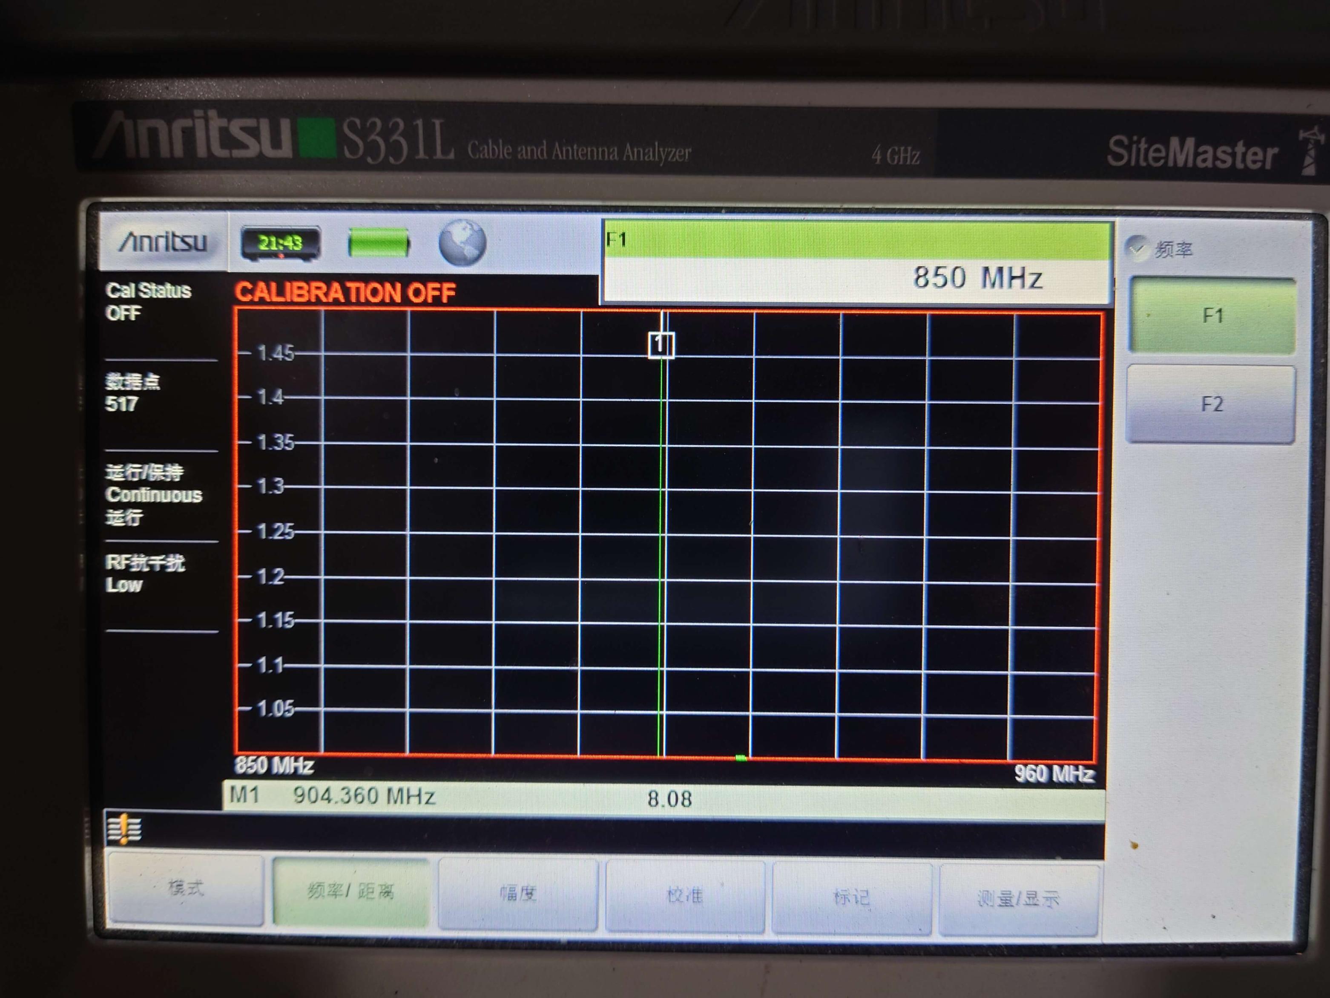Tap the 数据点 517 data points setting
This screenshot has width=1330, height=998.
click(133, 392)
